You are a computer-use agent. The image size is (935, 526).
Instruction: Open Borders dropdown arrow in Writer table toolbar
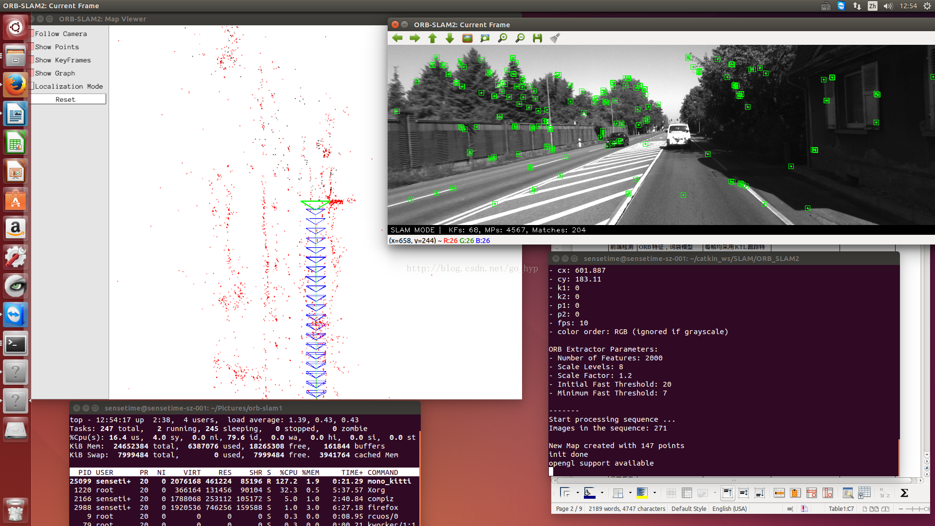point(578,493)
